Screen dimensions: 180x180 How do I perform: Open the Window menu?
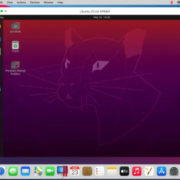(x=48, y=2)
